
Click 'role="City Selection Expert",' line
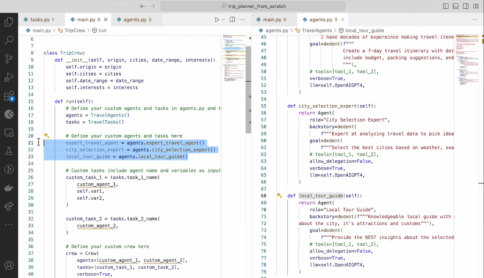click(x=350, y=120)
